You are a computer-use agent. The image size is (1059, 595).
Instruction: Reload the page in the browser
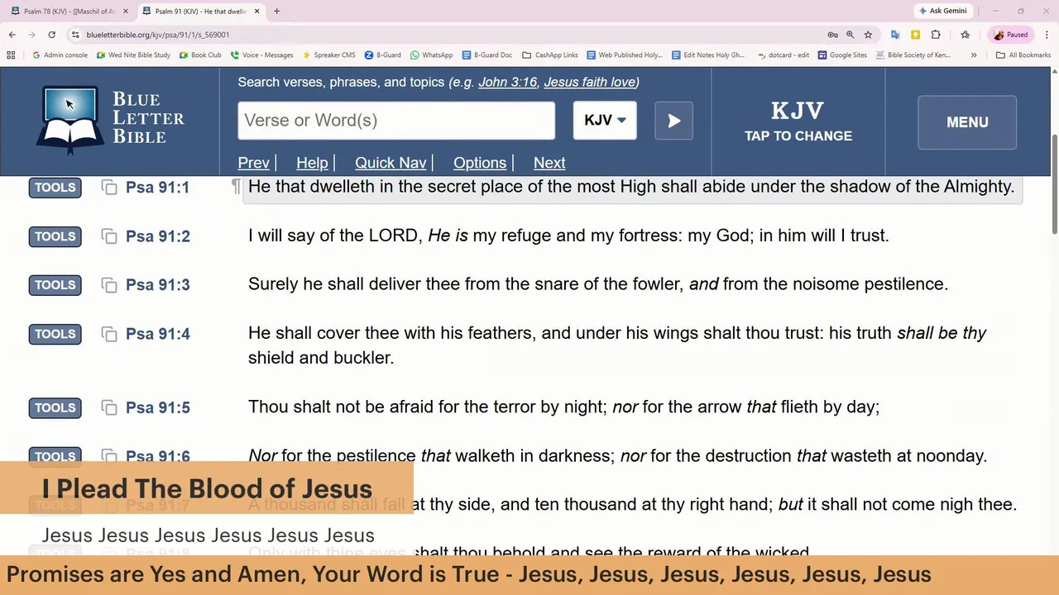tap(51, 35)
